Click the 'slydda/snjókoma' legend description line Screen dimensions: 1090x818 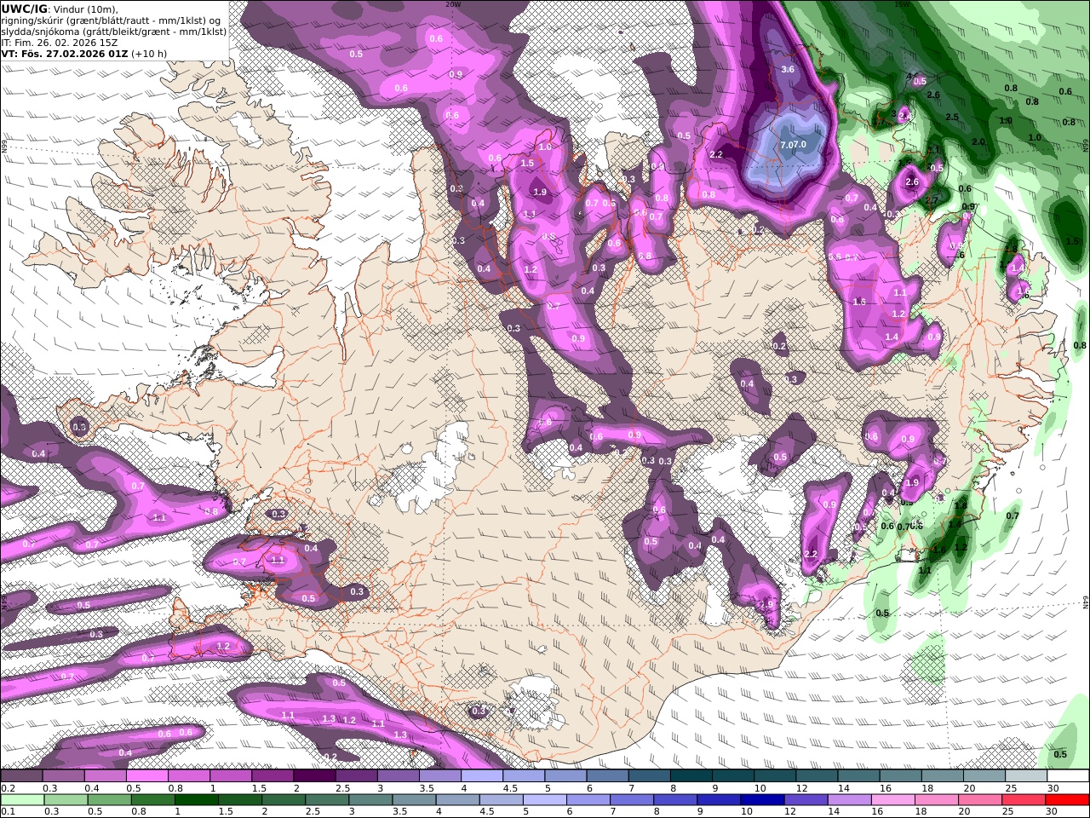(113, 32)
